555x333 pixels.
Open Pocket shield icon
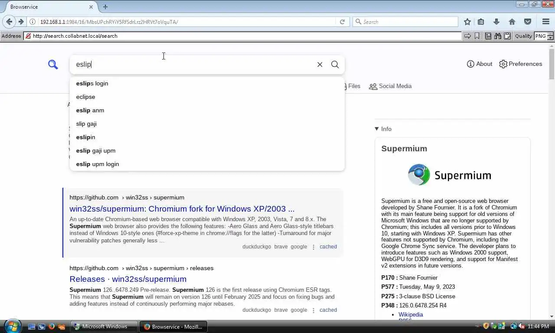pos(528,22)
